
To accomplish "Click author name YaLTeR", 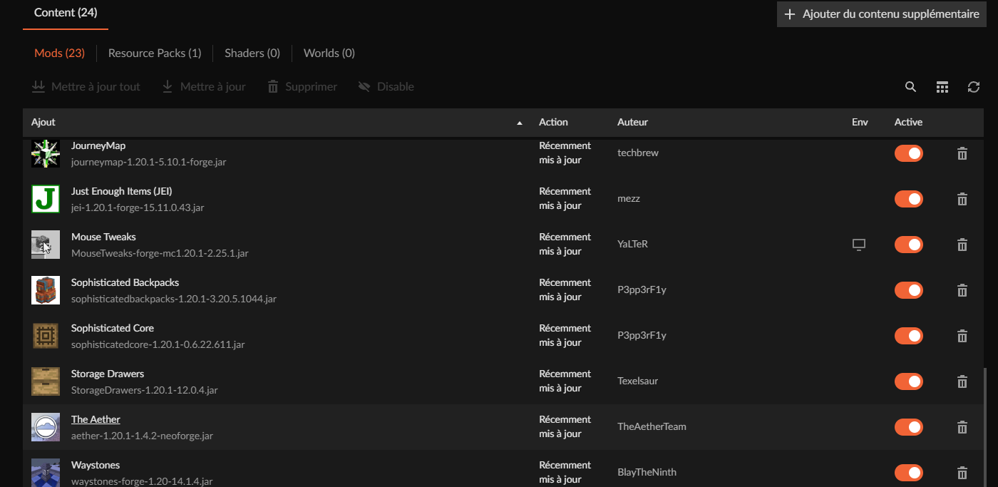I will pyautogui.click(x=632, y=244).
